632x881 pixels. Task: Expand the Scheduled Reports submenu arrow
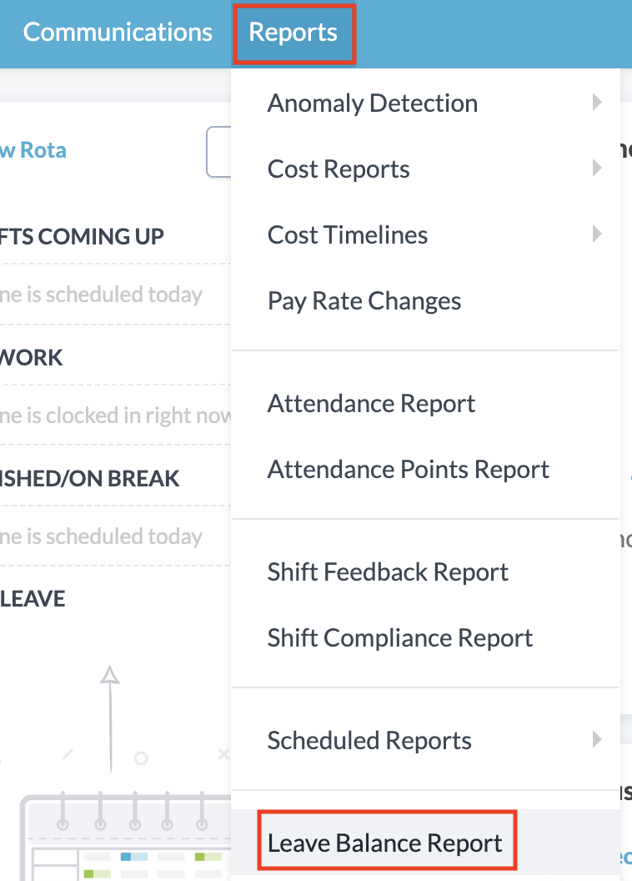pos(596,739)
